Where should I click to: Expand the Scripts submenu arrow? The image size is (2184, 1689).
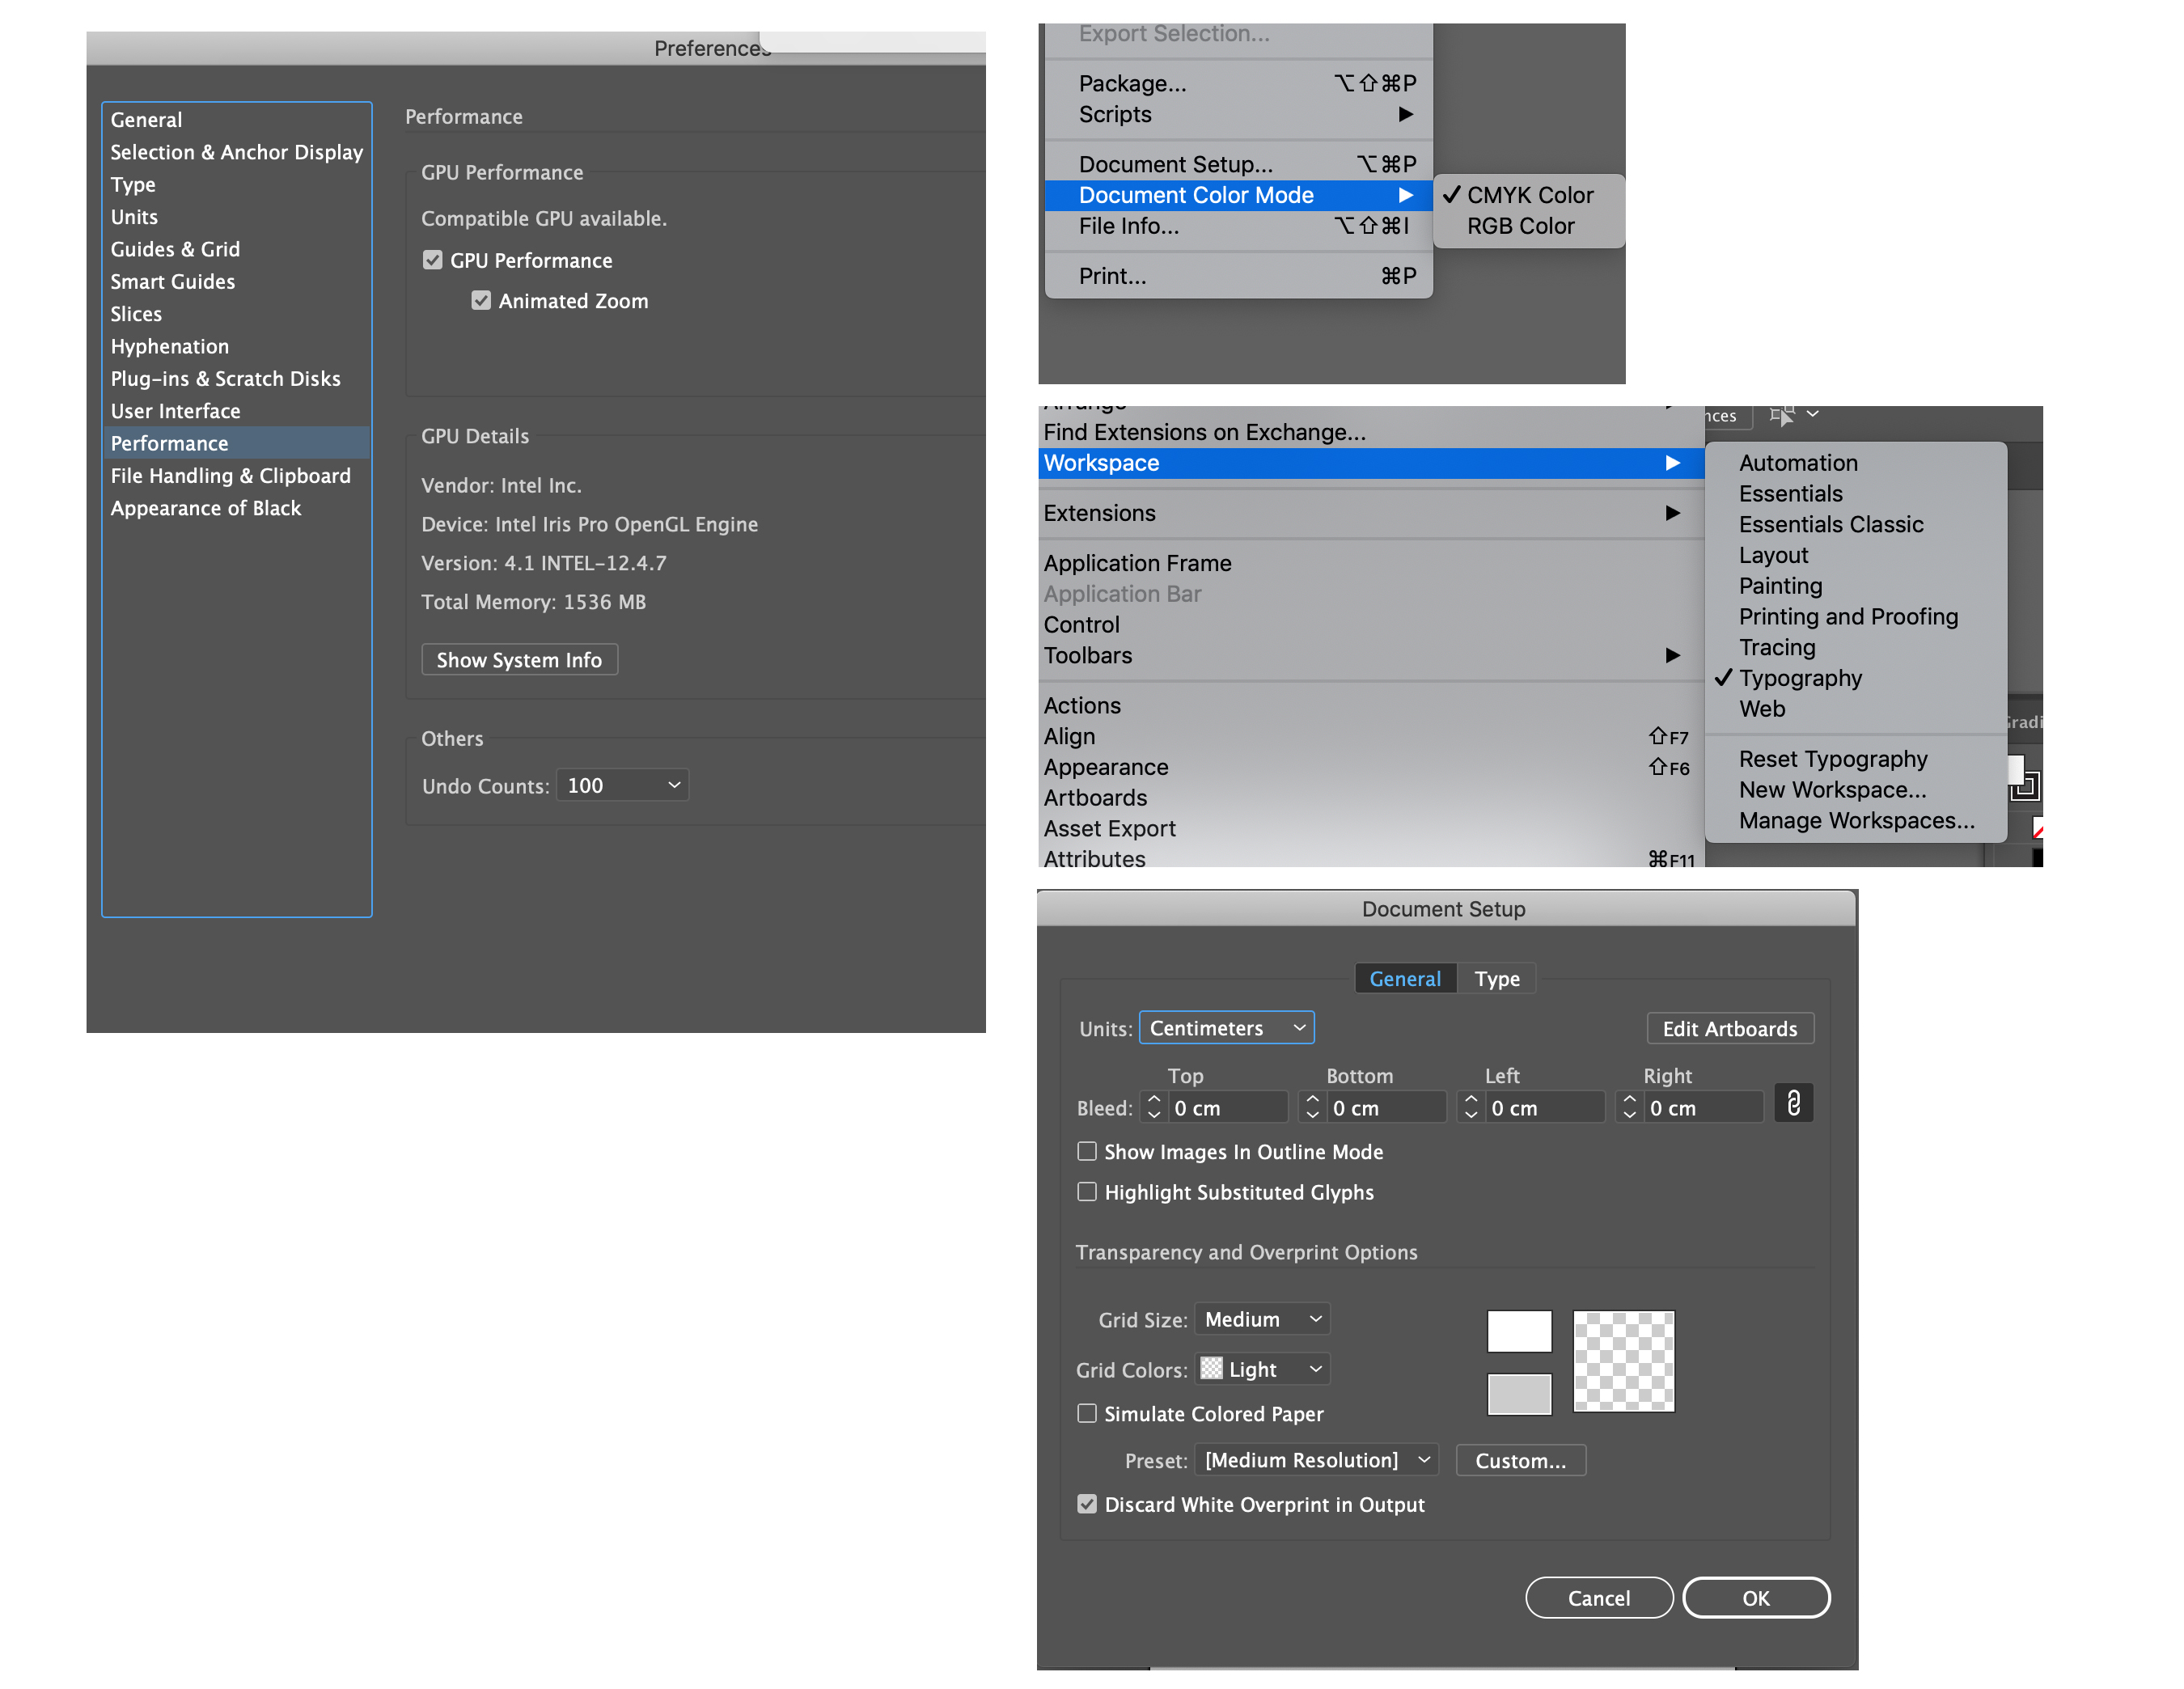1405,114
